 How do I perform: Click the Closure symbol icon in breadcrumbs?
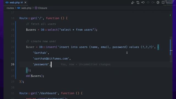pos(36,8)
